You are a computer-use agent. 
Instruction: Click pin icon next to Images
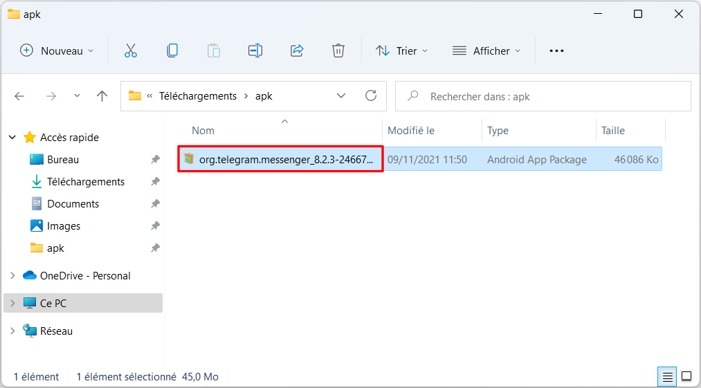(x=155, y=225)
